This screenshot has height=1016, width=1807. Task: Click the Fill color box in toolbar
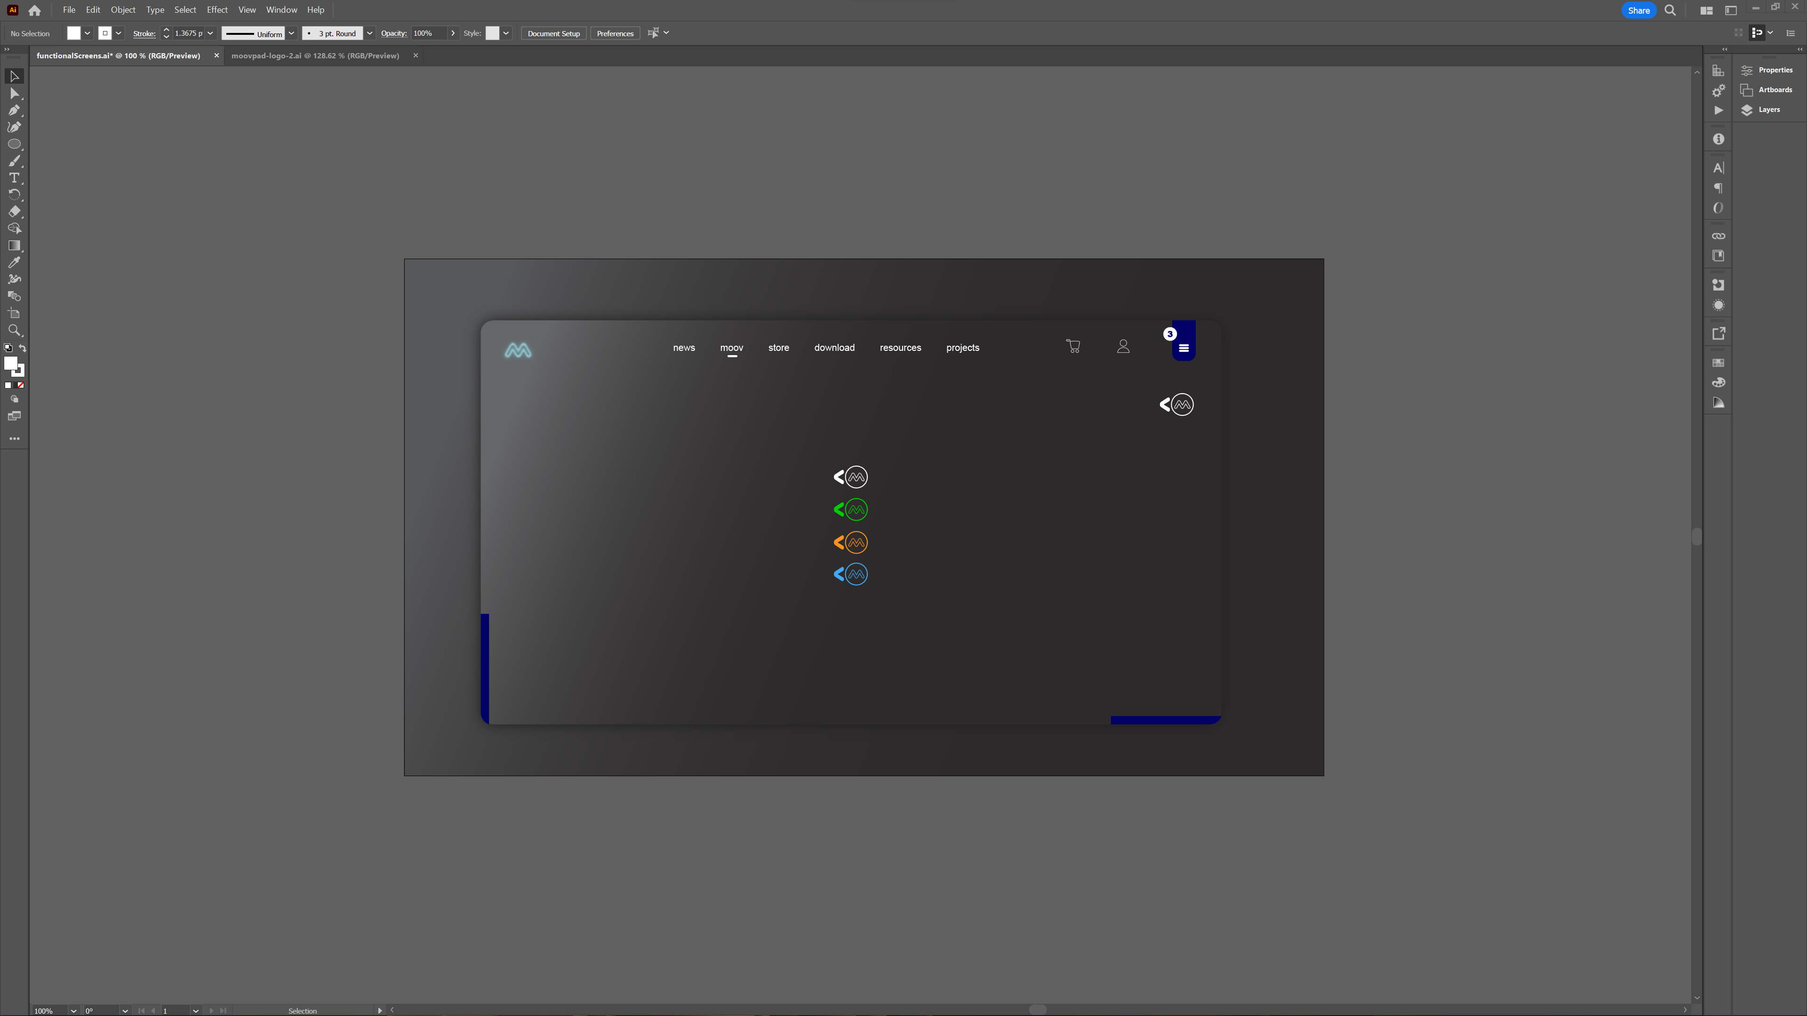(10, 363)
